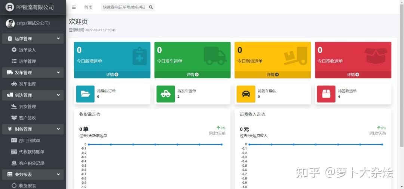Click the 客户签收 handshake icon

pos(14,117)
